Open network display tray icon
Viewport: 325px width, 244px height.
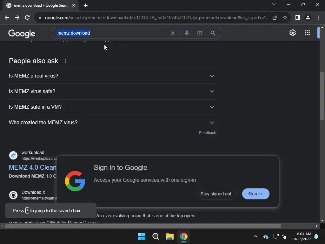point(276,236)
